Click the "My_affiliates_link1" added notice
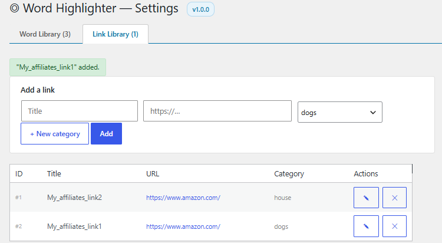Screen dimensions: 442x243 coord(58,67)
